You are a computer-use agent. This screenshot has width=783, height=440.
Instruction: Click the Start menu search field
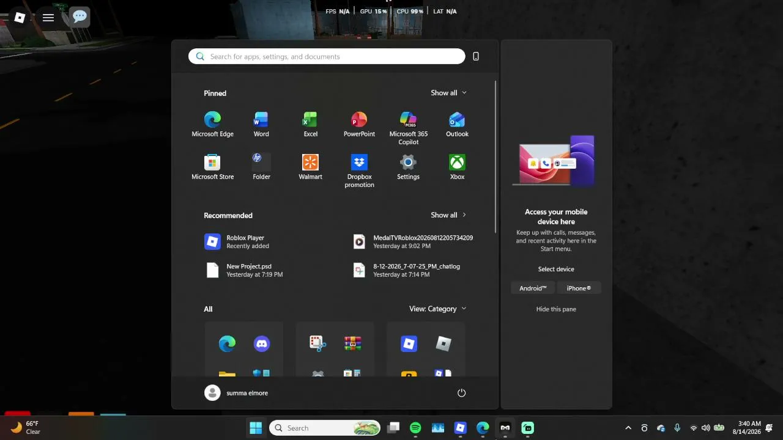point(327,56)
